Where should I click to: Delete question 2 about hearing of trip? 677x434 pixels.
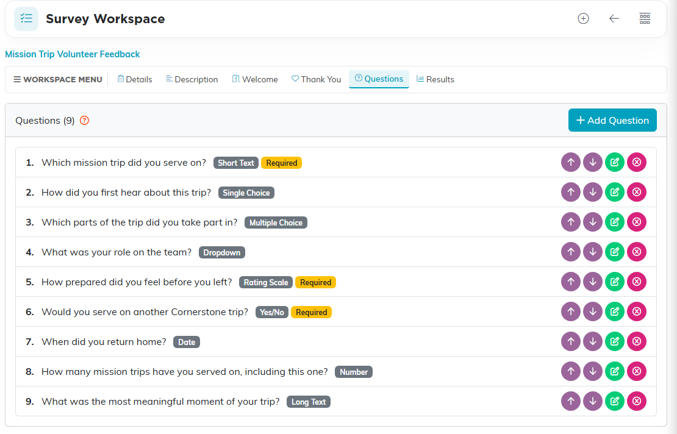(x=637, y=192)
